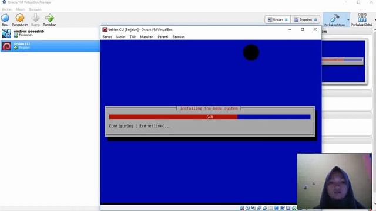Click the Baru (new VM) toolbar icon
This screenshot has height=211, width=376.
point(5,18)
